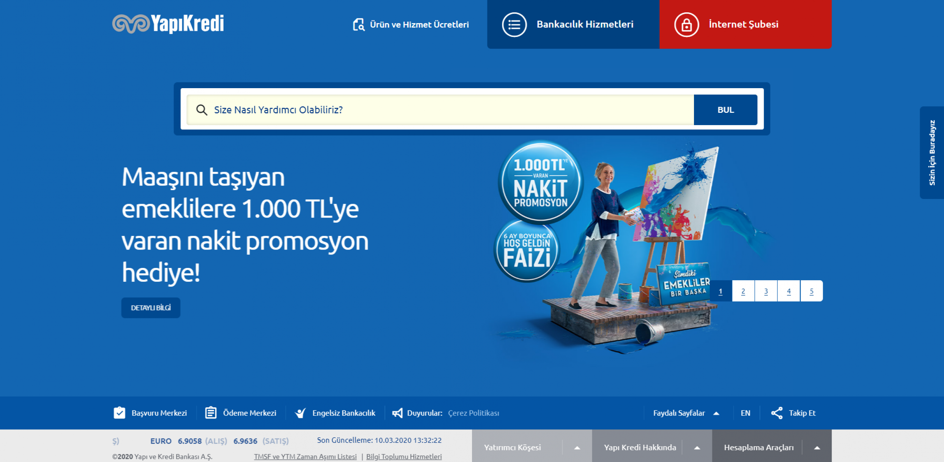Click the Bankacılık Hizmetleri list icon
944x462 pixels.
coord(514,25)
